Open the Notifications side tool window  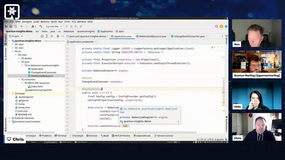coord(227,124)
